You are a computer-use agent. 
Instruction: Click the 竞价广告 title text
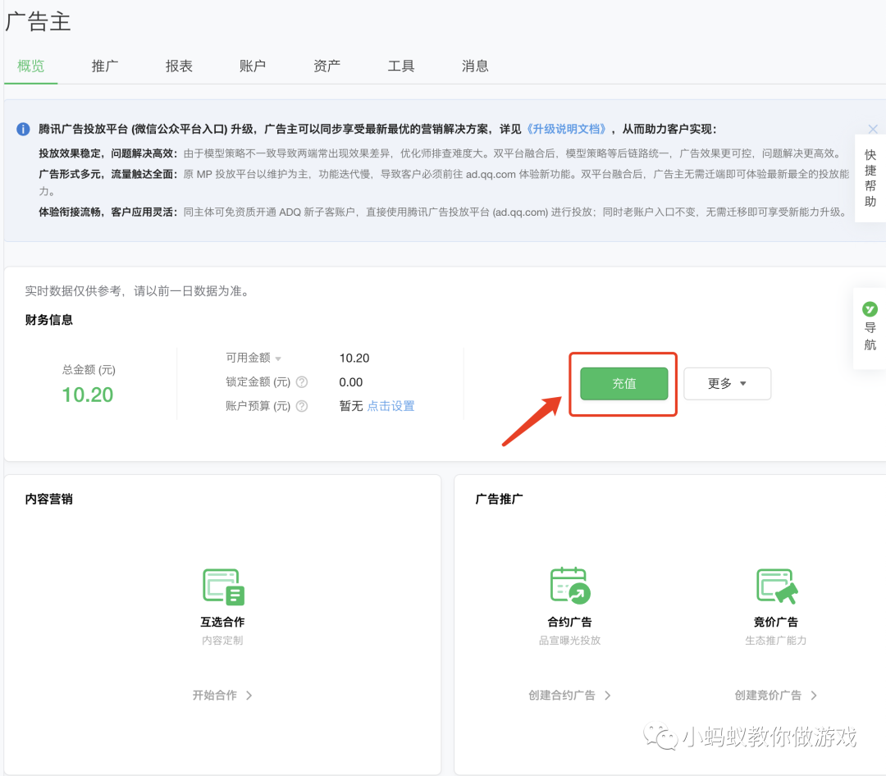coord(776,622)
